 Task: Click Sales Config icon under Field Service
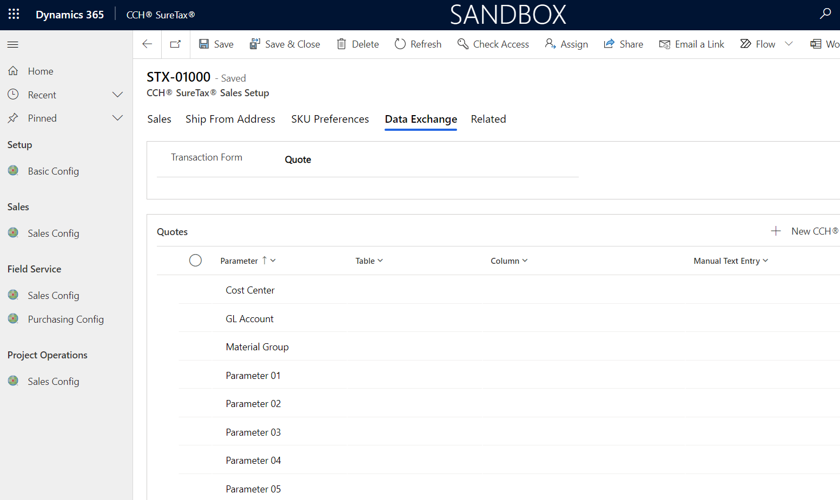pyautogui.click(x=14, y=295)
